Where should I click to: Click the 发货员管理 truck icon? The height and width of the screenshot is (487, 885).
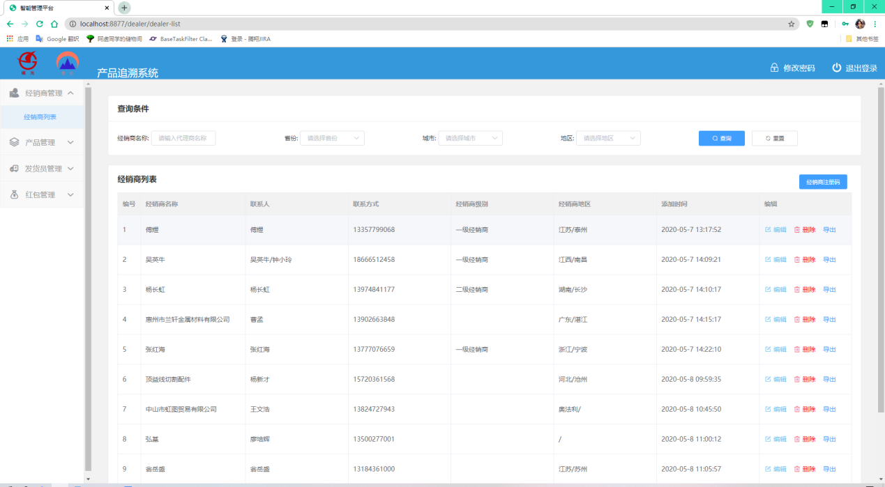pos(15,169)
